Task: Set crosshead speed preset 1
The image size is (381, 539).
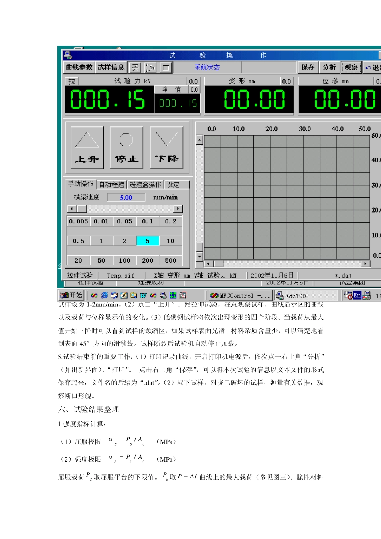Action: (x=101, y=241)
